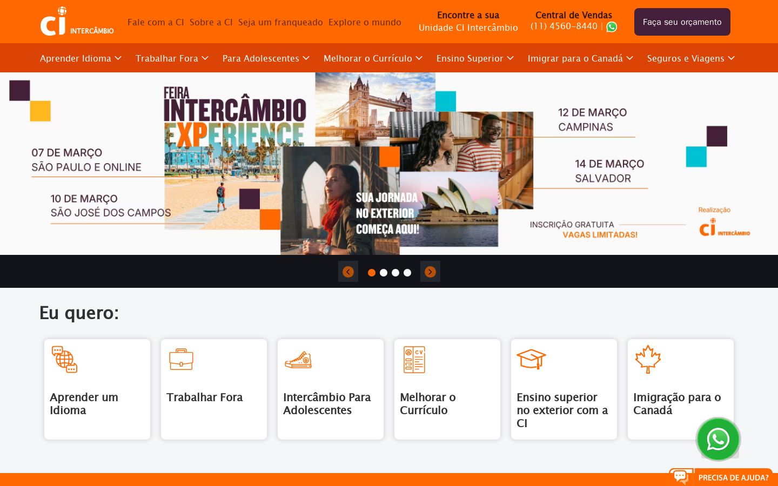
Task: Open WhatsApp icon beside sales phone number
Action: 612,27
